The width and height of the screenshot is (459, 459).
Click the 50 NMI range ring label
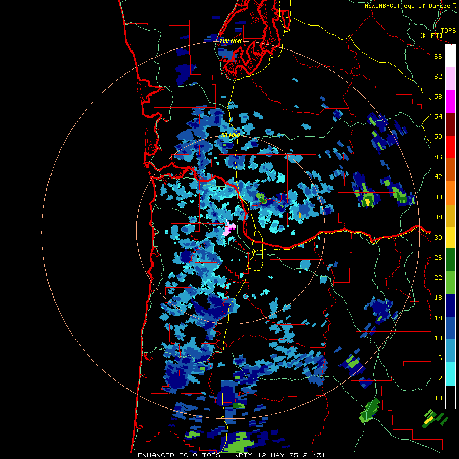pos(231,135)
